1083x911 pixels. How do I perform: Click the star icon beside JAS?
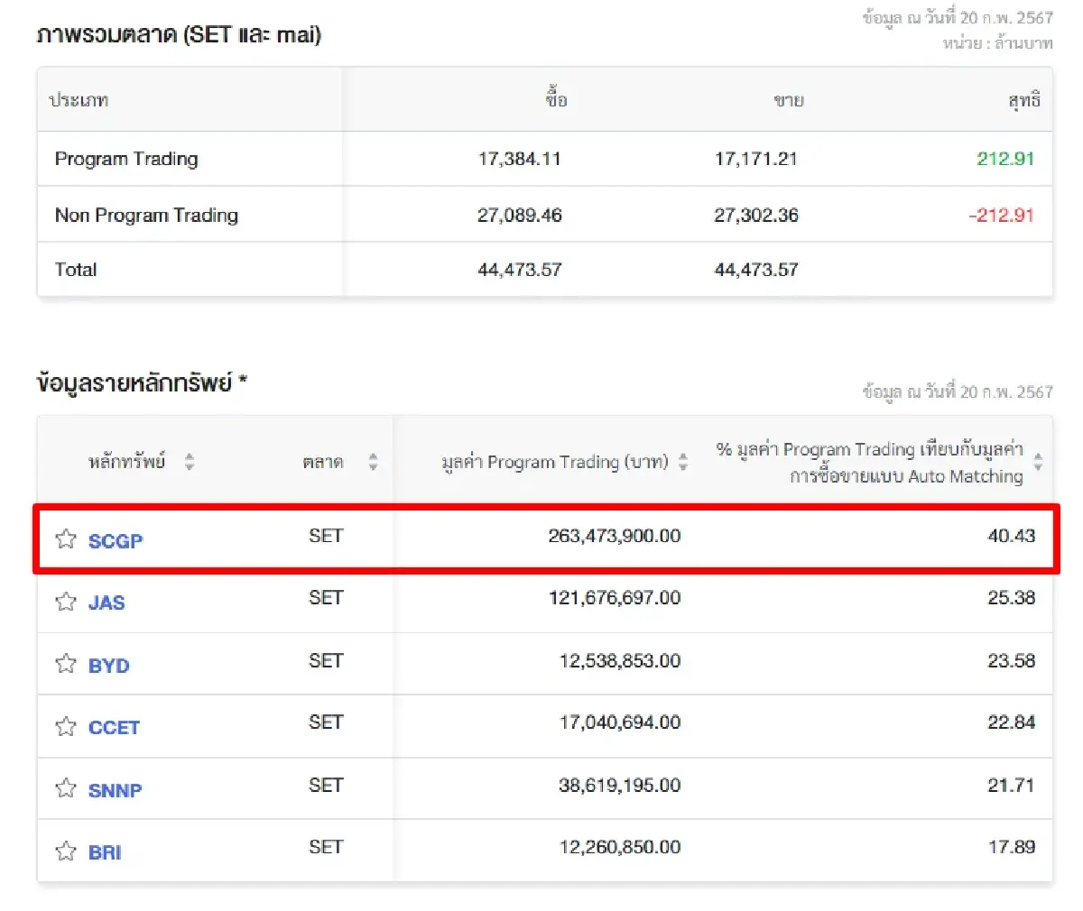click(x=65, y=601)
